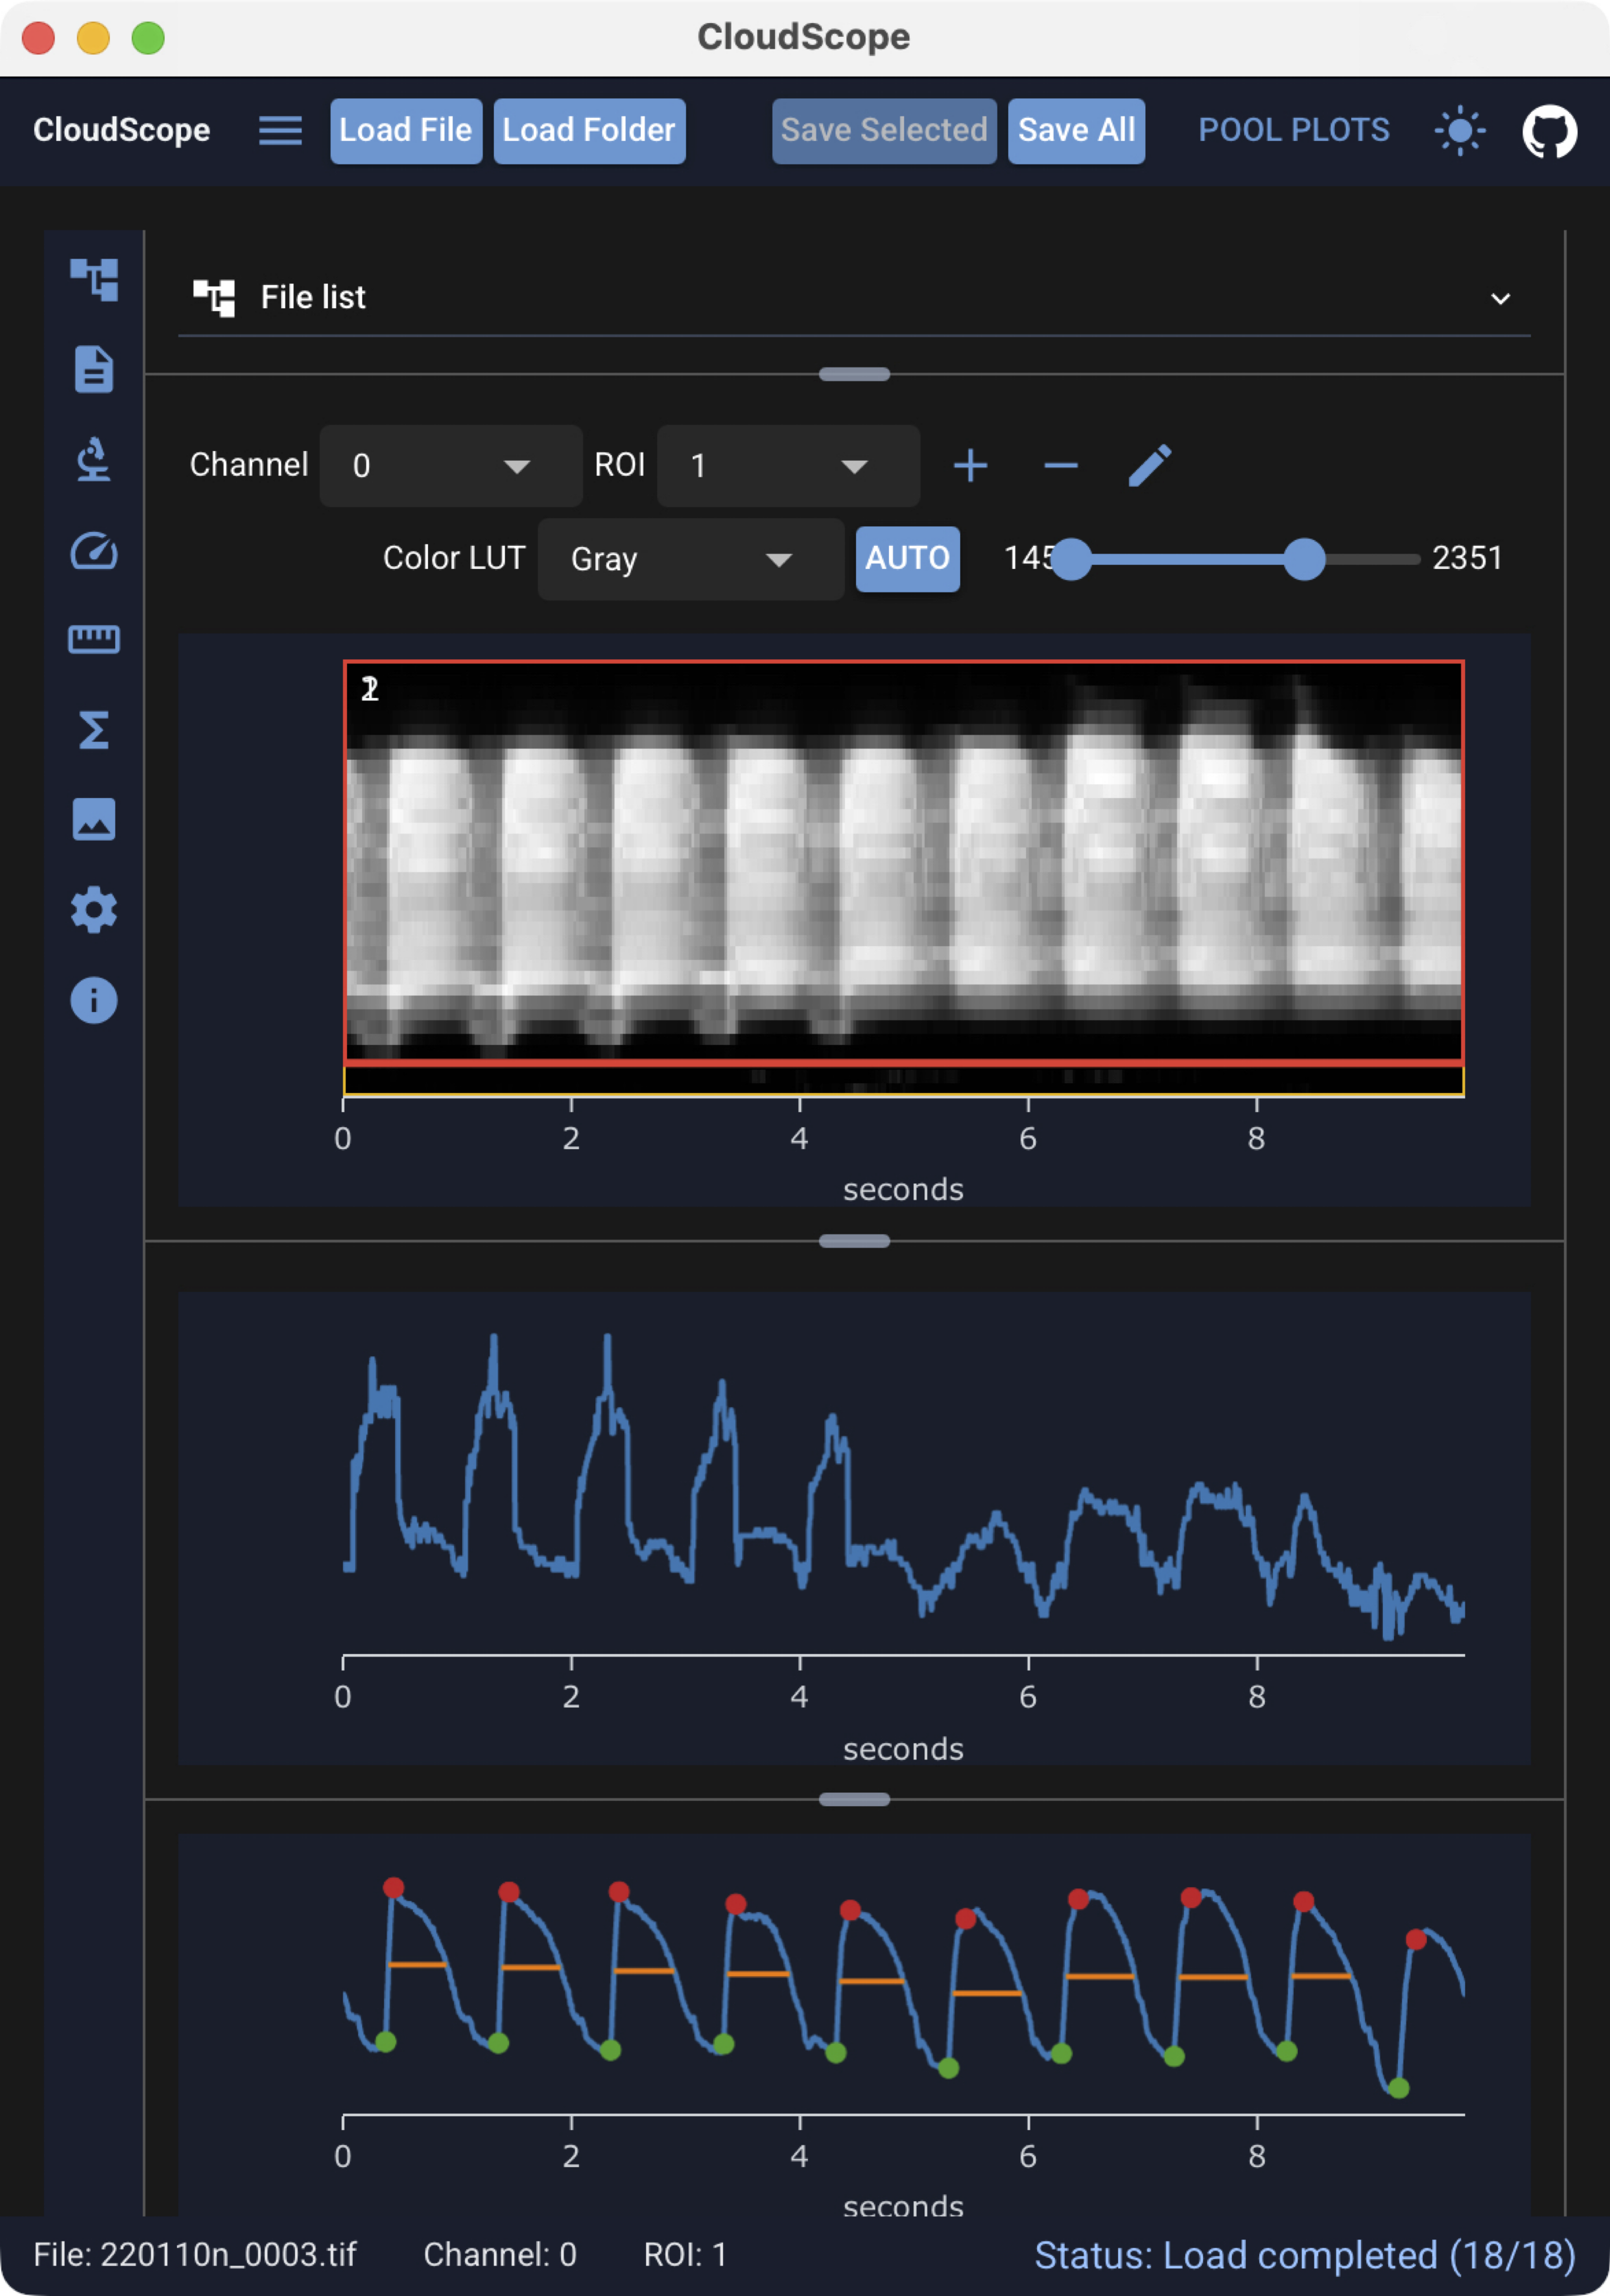Click the pencil icon to edit ROI
The width and height of the screenshot is (1610, 2296).
click(1149, 466)
